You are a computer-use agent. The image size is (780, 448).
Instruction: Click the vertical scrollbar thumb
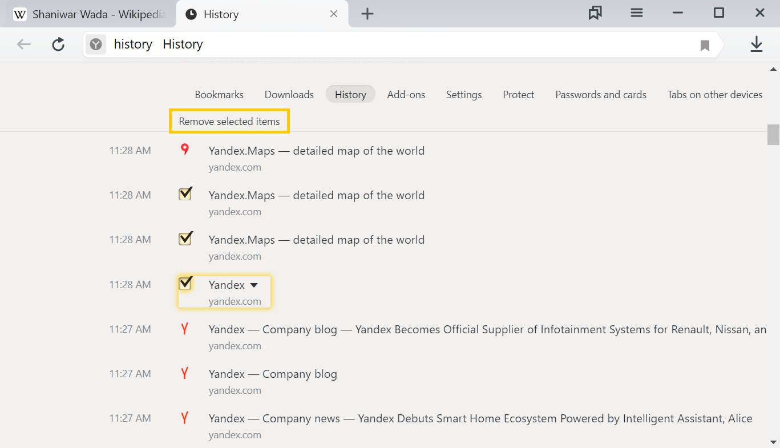[x=773, y=135]
